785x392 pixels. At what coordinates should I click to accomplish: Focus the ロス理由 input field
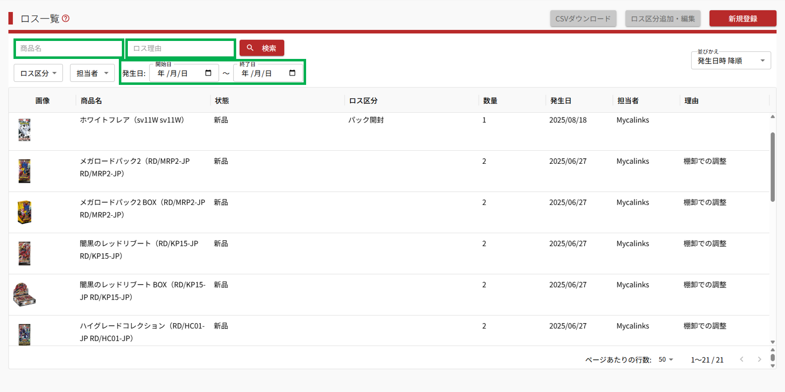[180, 48]
